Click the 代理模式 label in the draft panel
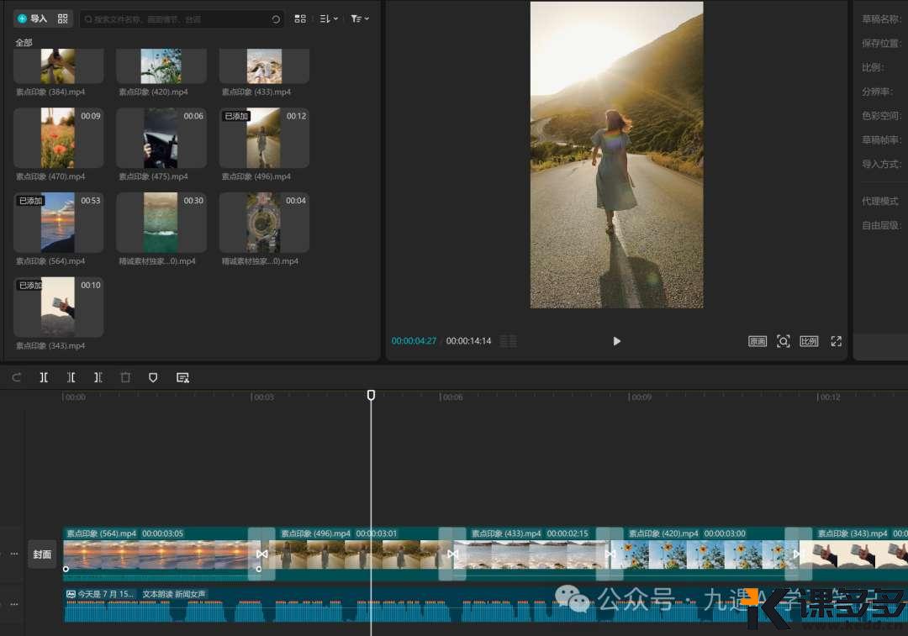The height and width of the screenshot is (636, 908). tap(880, 201)
